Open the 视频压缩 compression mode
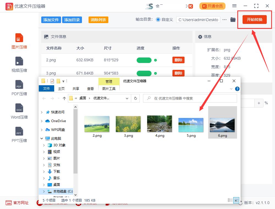This screenshot has height=209, width=275. point(19,64)
